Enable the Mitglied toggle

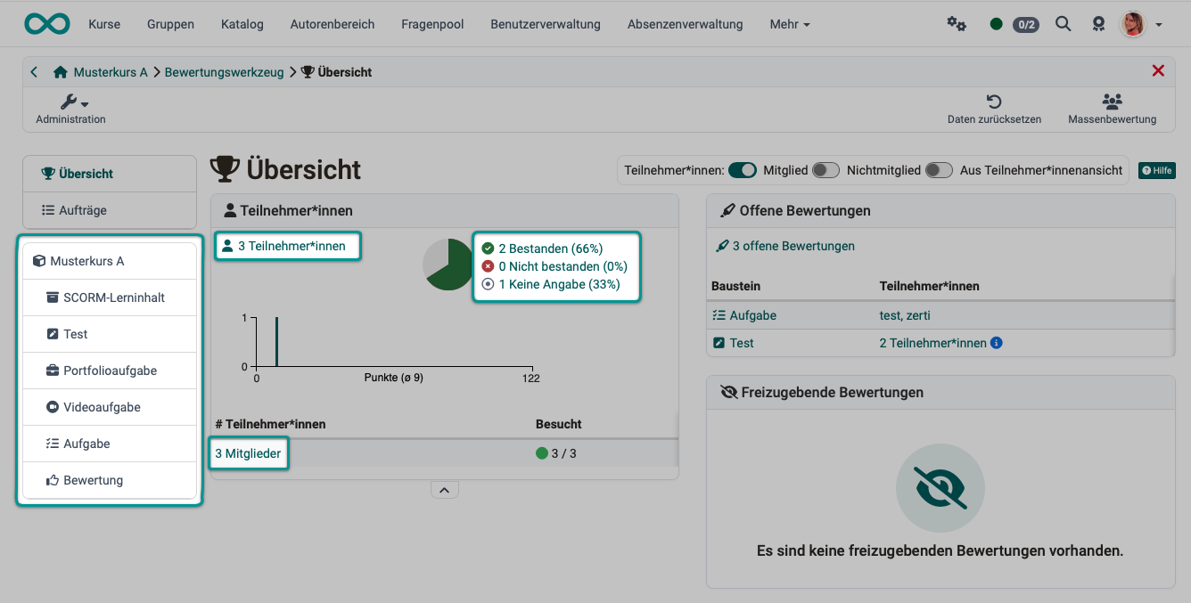pos(825,169)
